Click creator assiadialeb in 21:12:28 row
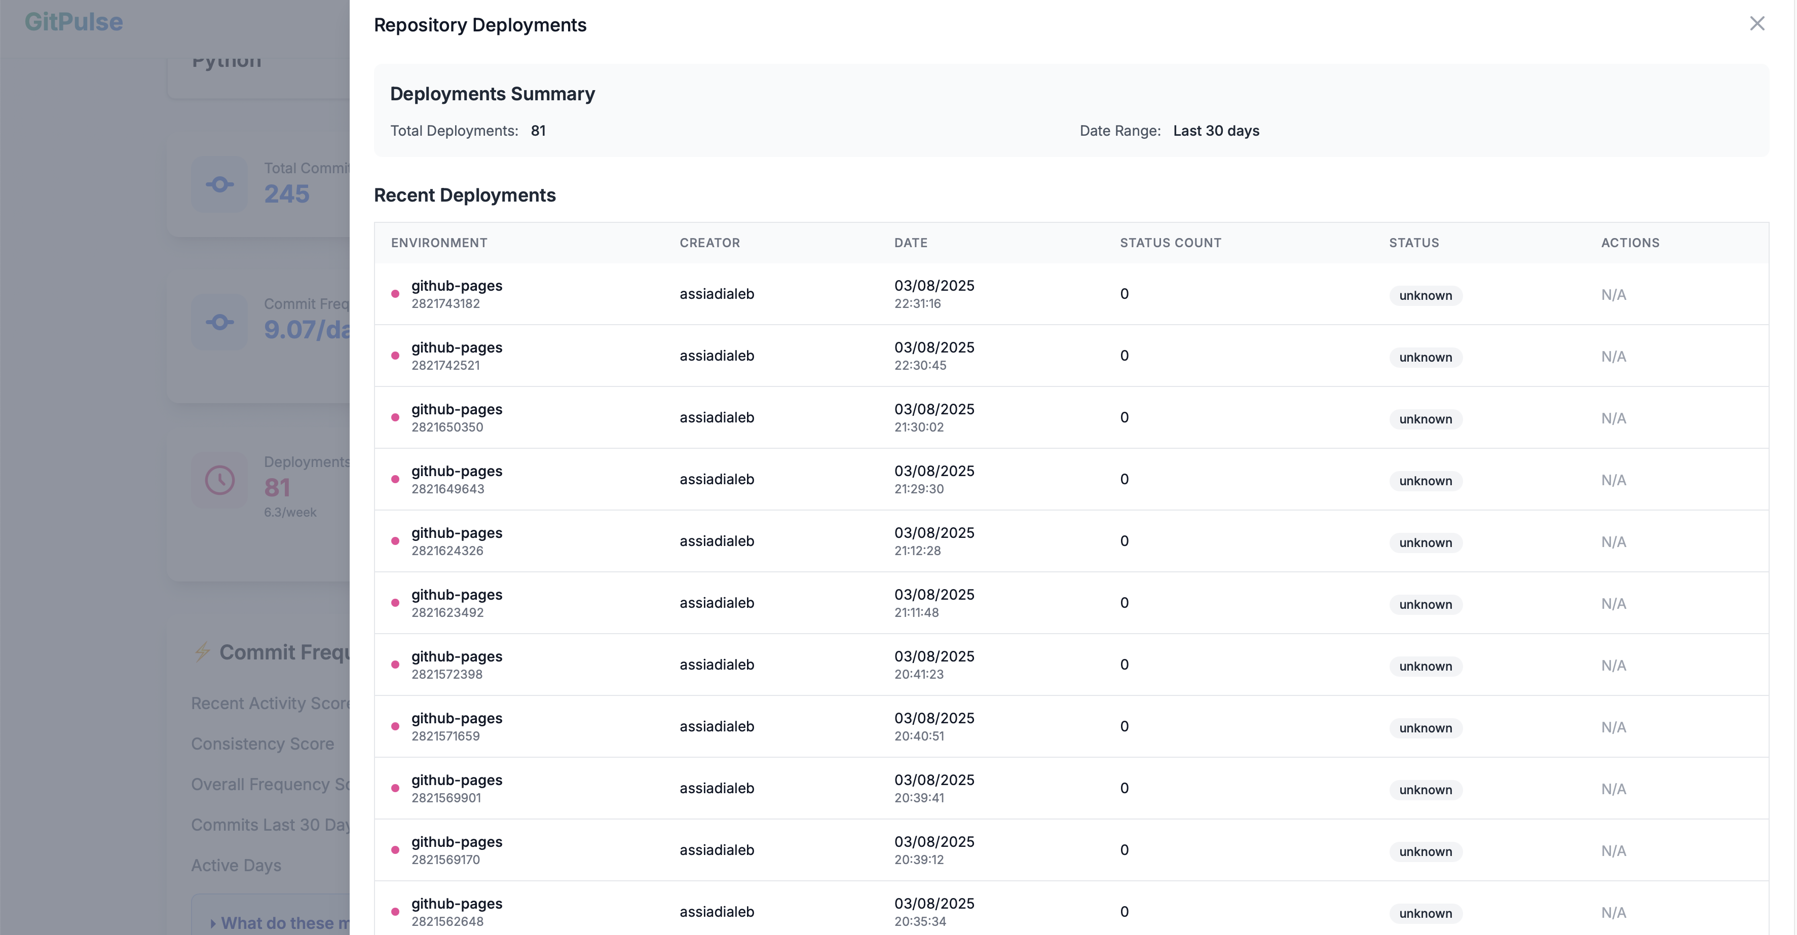The image size is (1797, 935). click(x=717, y=541)
